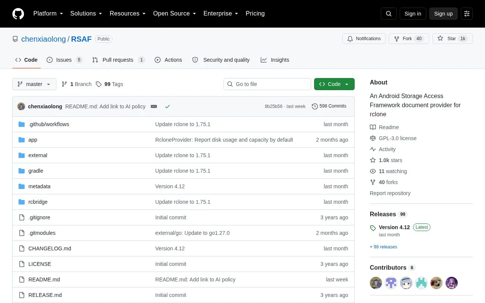This screenshot has width=485, height=303.
Task: Fork the RSAF repository
Action: [409, 39]
